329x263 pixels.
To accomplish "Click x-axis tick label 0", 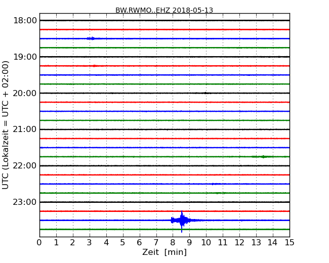I will 39,242.
